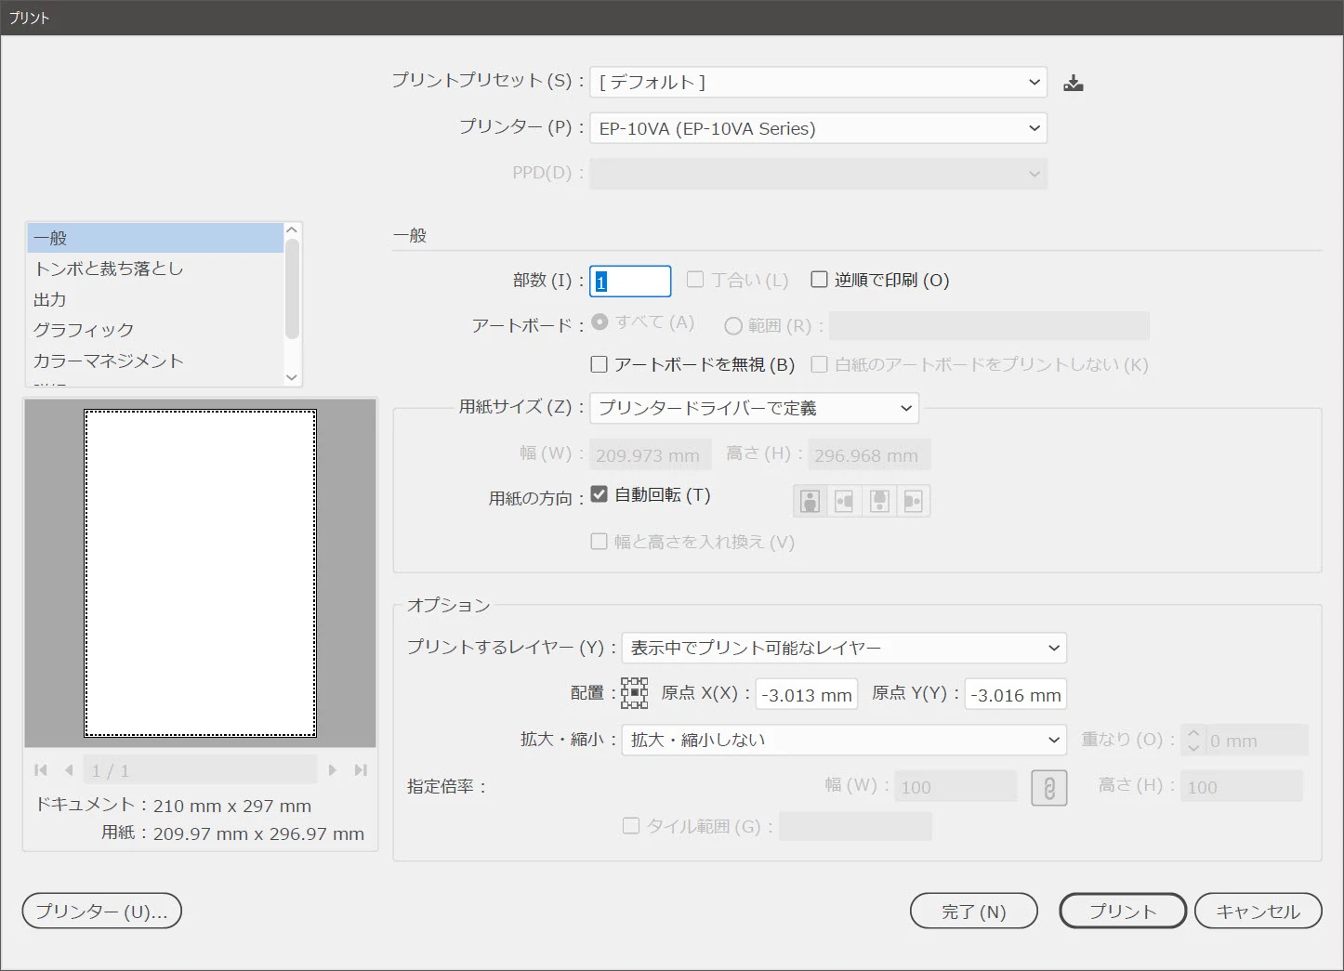Select landscape right paper orientation icon
The height and width of the screenshot is (971, 1344).
(913, 501)
